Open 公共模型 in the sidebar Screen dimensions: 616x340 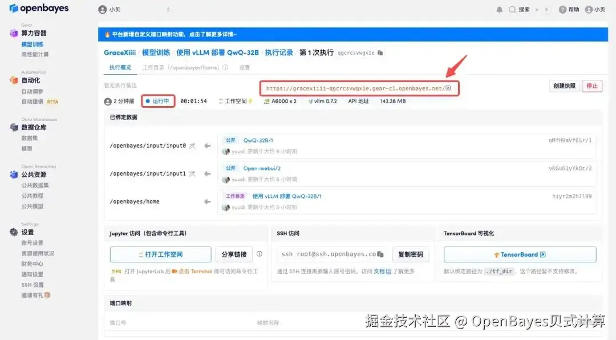pos(32,207)
